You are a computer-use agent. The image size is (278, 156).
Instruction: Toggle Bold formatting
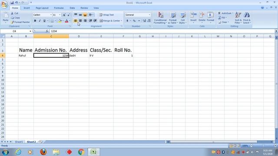click(35, 21)
